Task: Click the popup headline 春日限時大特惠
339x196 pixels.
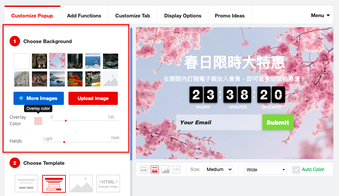Action: point(235,62)
